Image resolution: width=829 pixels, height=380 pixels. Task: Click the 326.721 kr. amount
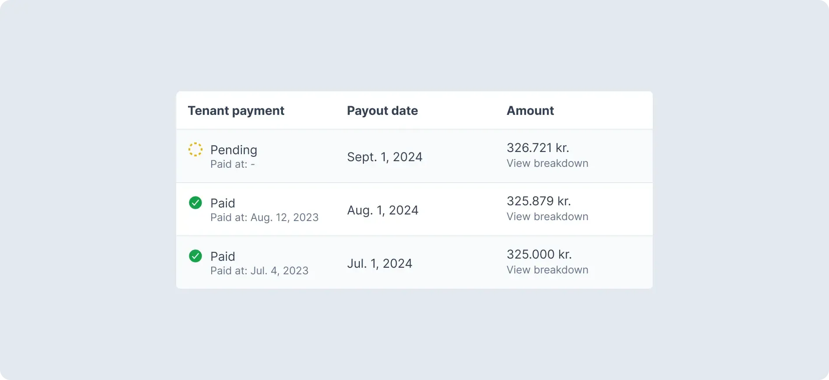537,148
